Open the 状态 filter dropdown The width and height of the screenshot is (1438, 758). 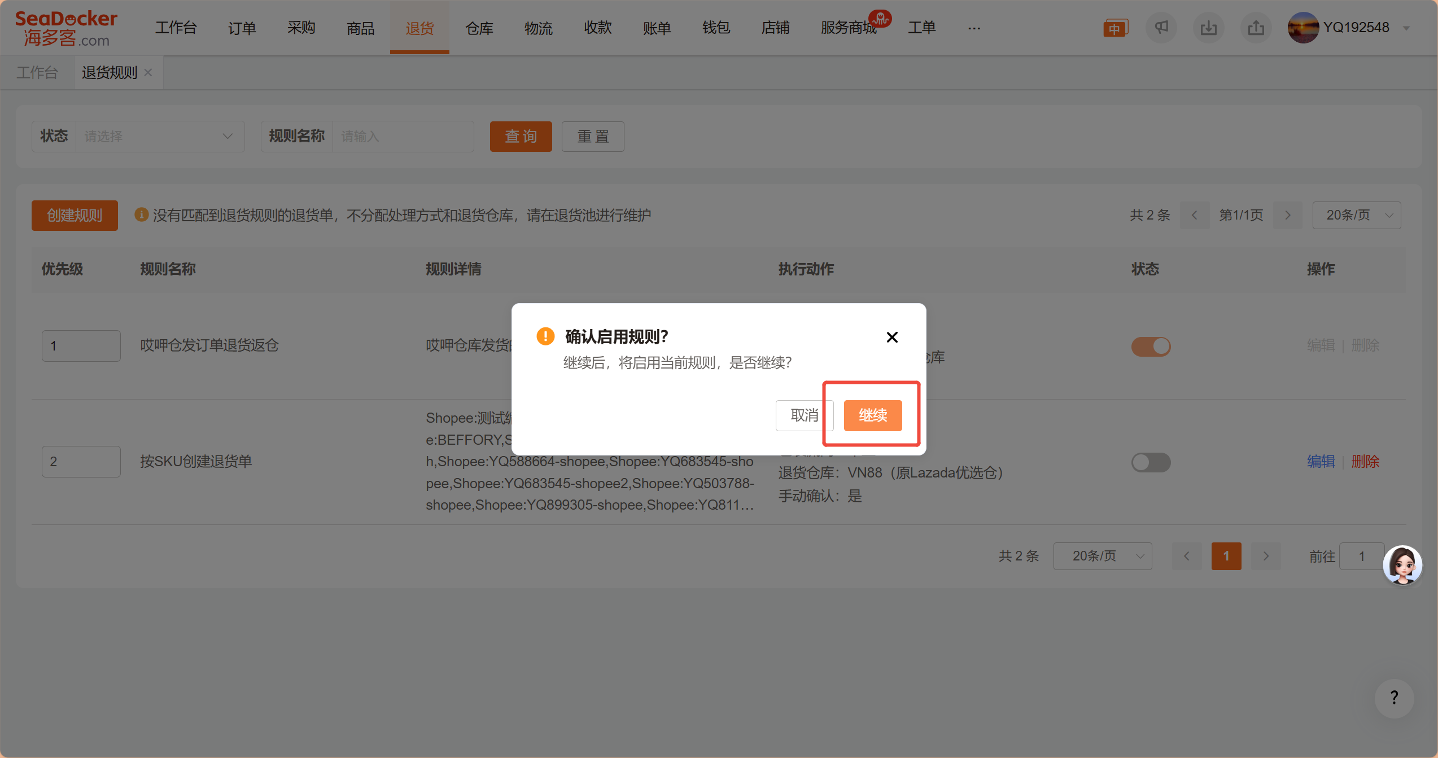point(160,137)
